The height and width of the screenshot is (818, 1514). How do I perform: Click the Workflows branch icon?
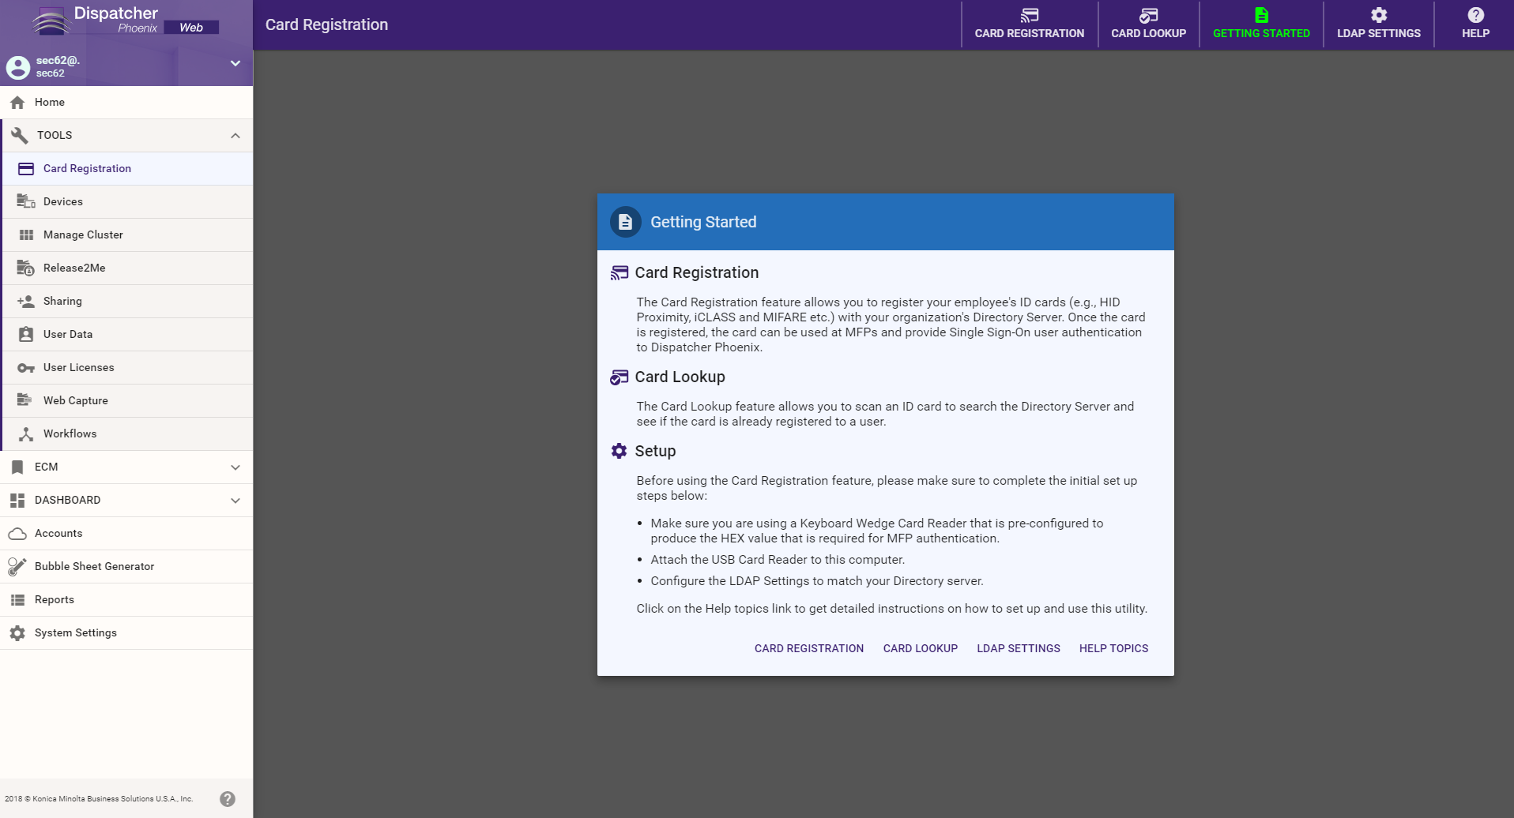pos(26,434)
